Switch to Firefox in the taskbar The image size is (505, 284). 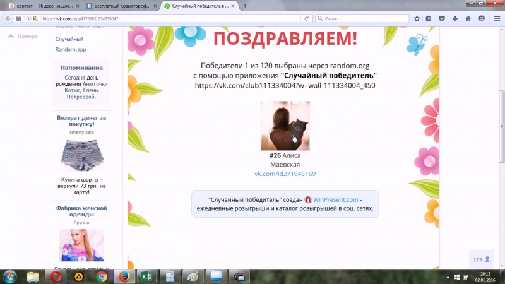[124, 276]
